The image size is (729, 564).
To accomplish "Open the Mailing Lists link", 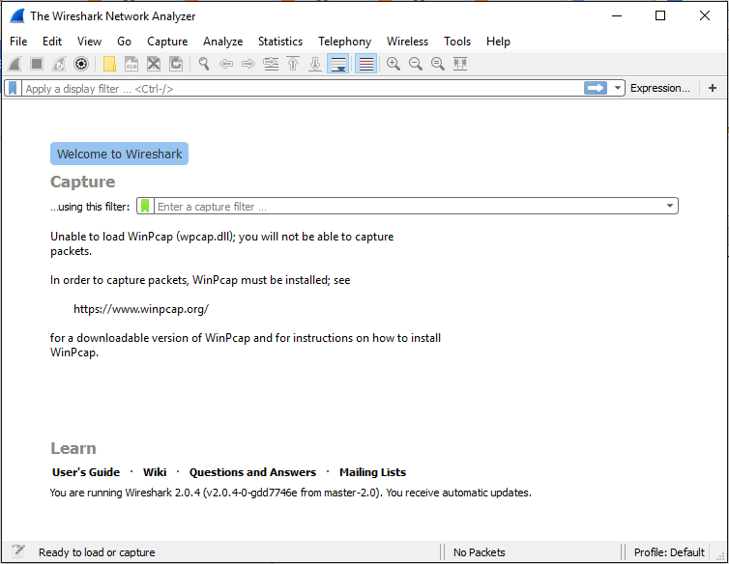I will coord(373,472).
